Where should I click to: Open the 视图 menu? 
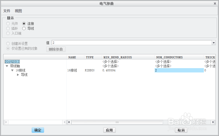point(18,11)
